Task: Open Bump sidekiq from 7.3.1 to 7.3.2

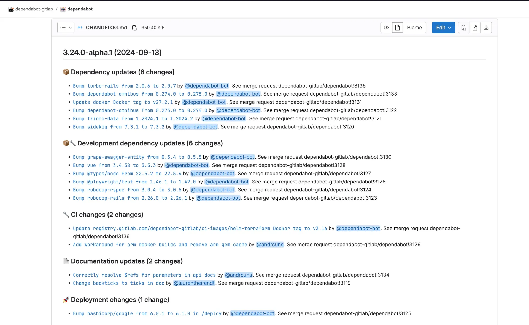Action: coord(118,127)
